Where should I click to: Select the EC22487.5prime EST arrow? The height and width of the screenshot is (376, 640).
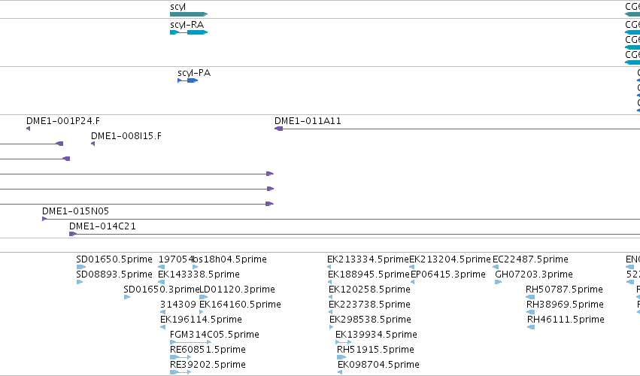[496, 267]
